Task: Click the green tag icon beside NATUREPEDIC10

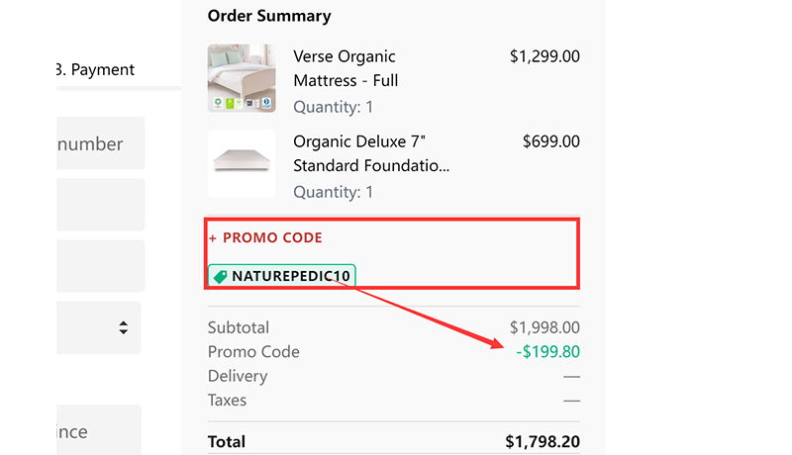Action: (220, 277)
